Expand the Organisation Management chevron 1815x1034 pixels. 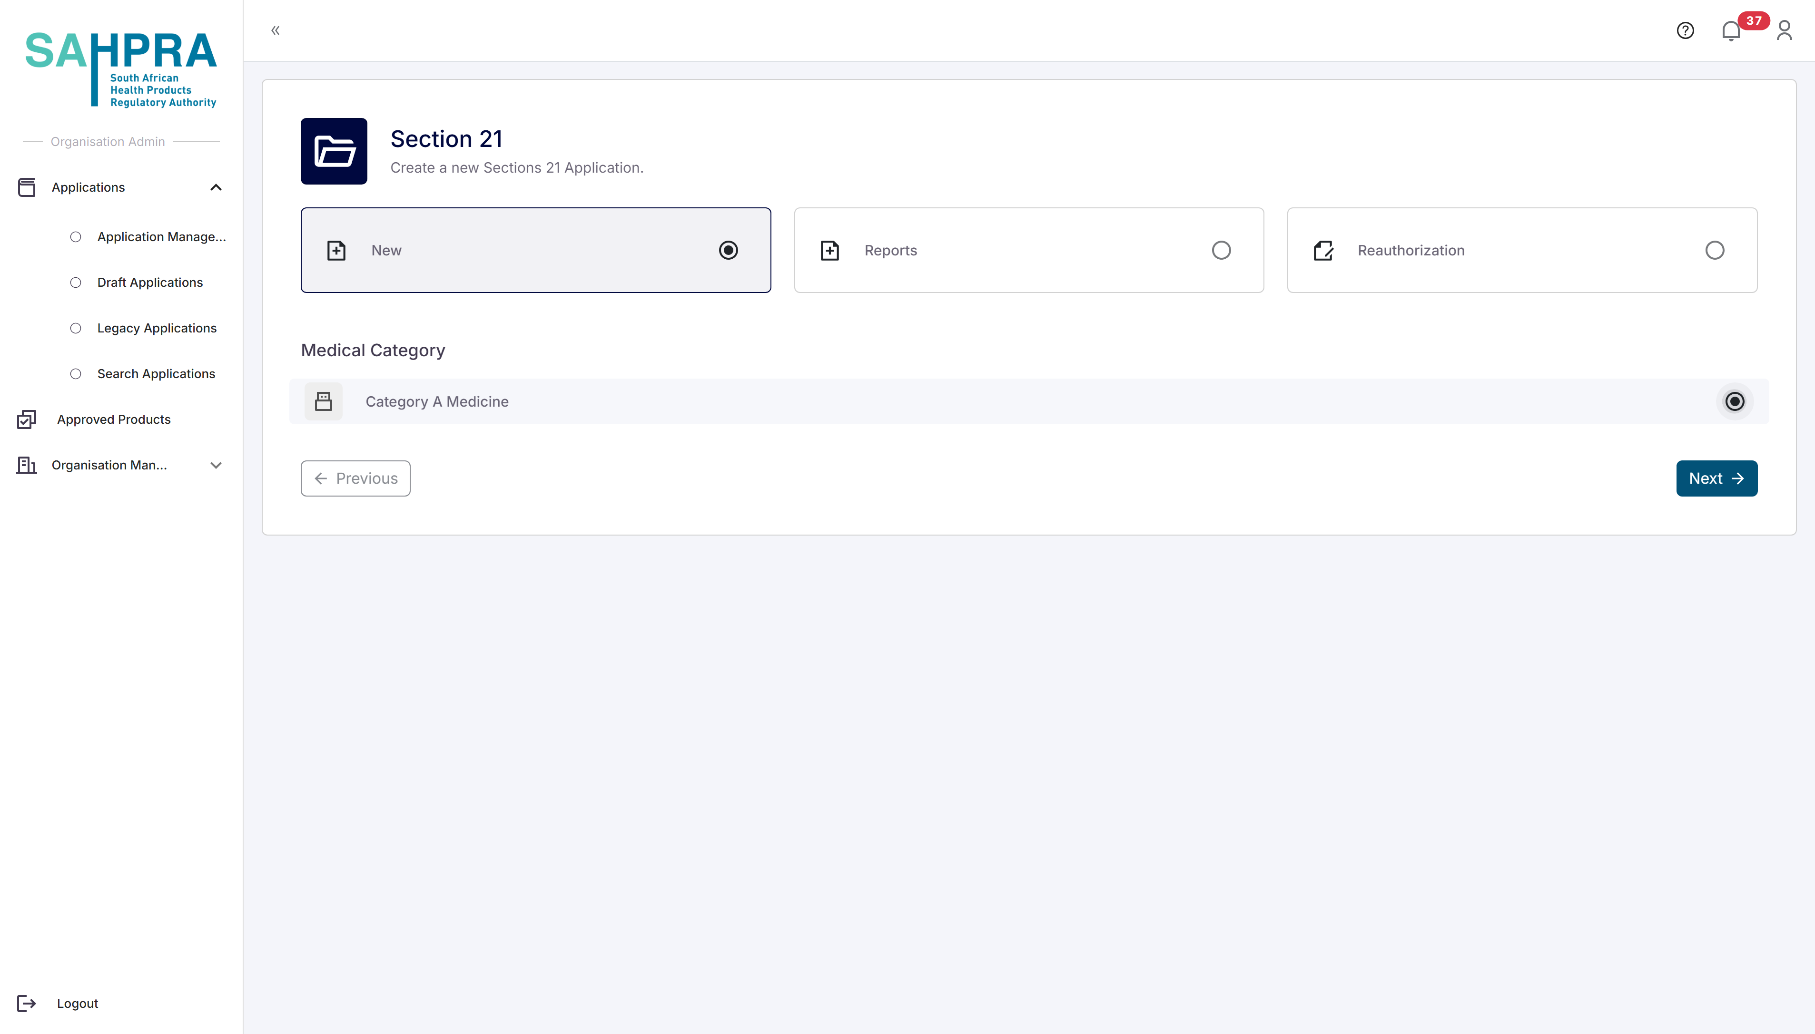point(216,465)
